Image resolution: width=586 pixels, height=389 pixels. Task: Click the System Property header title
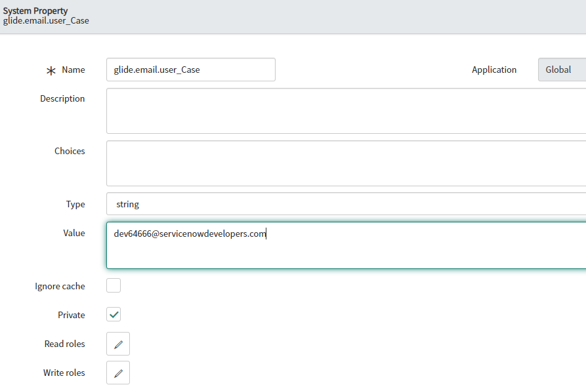pyautogui.click(x=35, y=10)
